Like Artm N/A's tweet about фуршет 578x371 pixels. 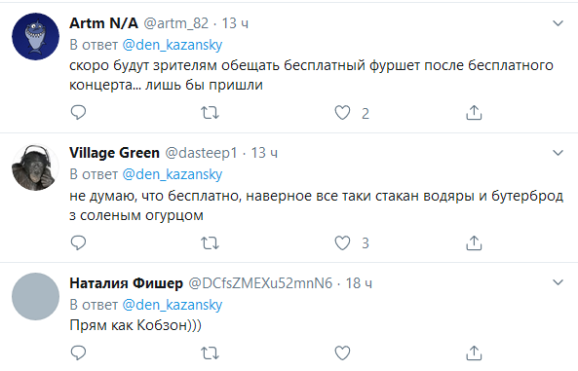[342, 113]
